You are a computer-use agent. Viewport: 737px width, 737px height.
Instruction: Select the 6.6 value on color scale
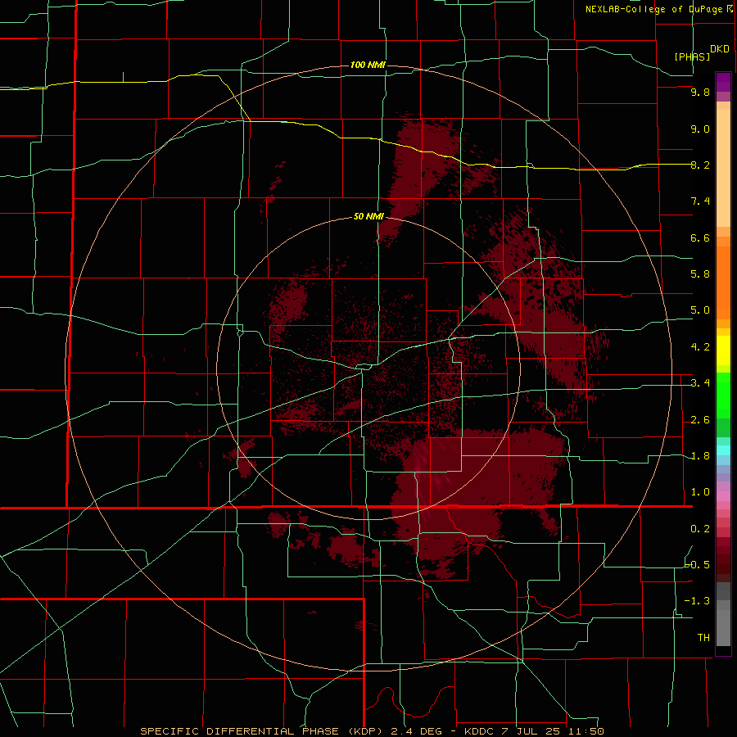point(700,237)
